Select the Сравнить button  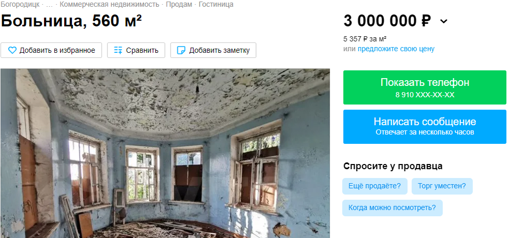click(136, 50)
